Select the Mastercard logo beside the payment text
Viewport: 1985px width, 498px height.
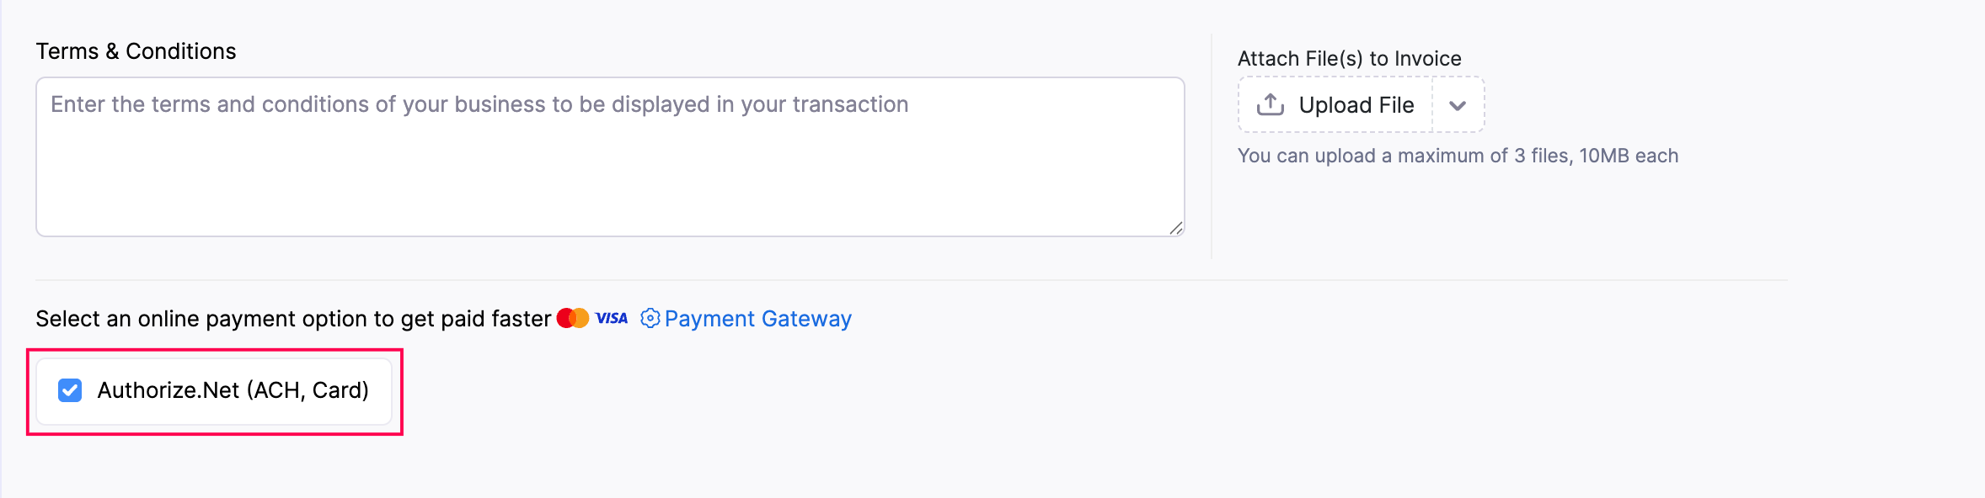tap(572, 317)
